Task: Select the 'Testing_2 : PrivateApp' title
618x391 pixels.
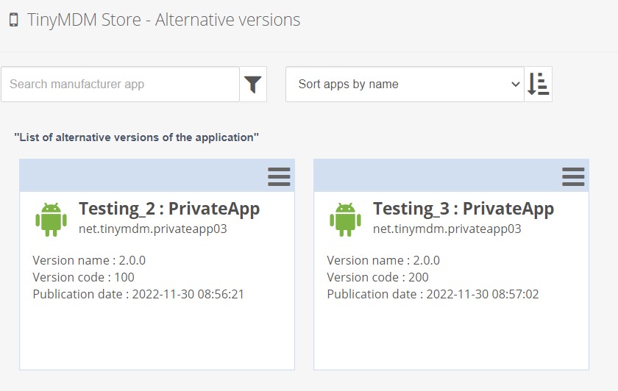Action: pos(169,209)
